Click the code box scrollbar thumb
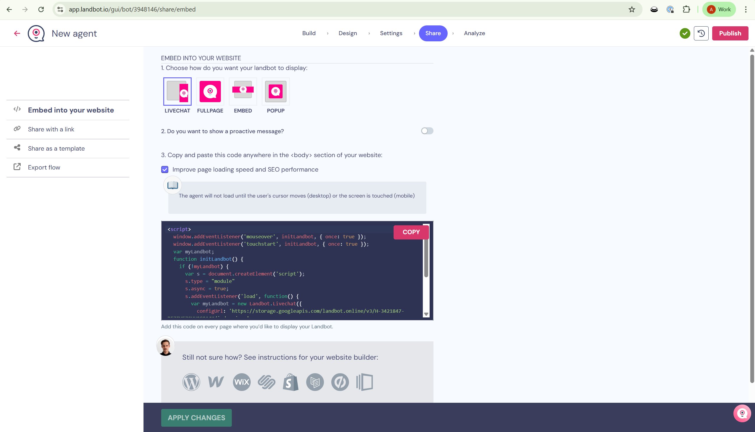The width and height of the screenshot is (755, 432). tap(426, 258)
